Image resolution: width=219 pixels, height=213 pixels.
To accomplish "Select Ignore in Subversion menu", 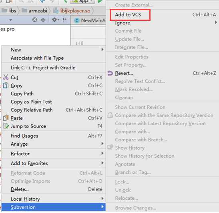I will point(163,23).
